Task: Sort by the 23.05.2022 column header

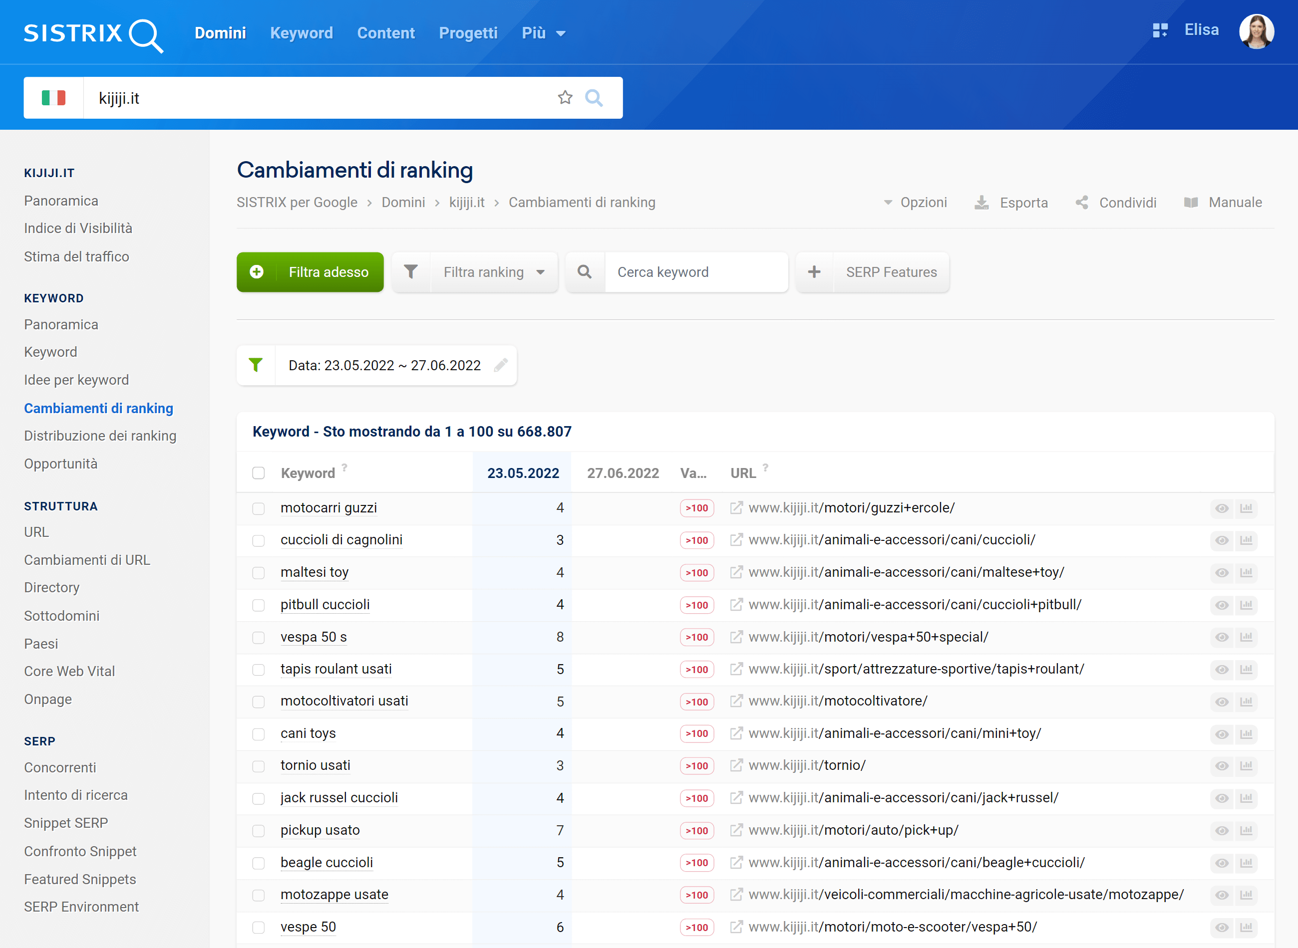Action: pos(523,474)
